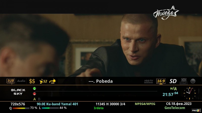Click the Irdeto encryption label

point(99,108)
